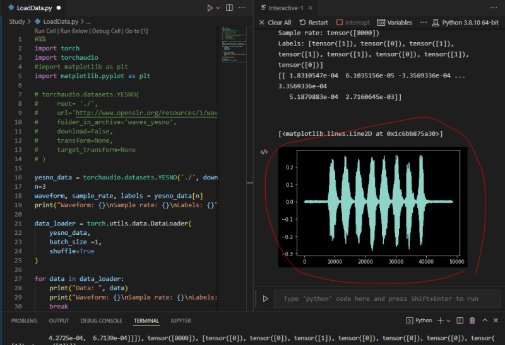The image size is (505, 345).
Task: Click Debug Cell code lens
Action: pos(106,31)
